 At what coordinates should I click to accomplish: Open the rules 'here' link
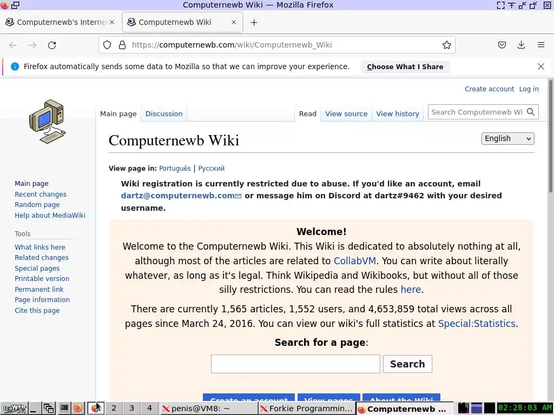tap(411, 290)
